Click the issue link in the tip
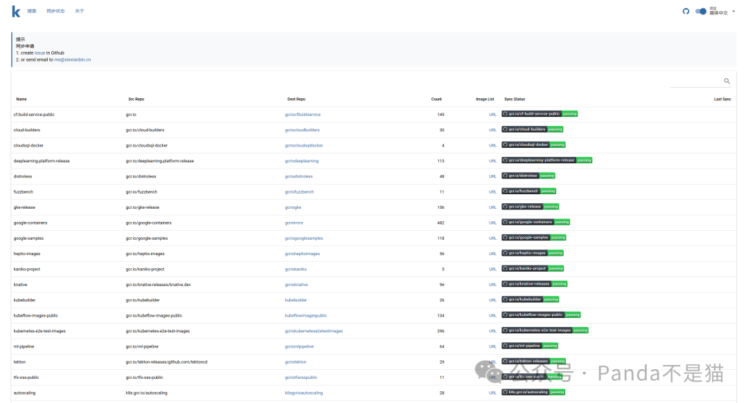Image resolution: width=748 pixels, height=403 pixels. pos(39,53)
